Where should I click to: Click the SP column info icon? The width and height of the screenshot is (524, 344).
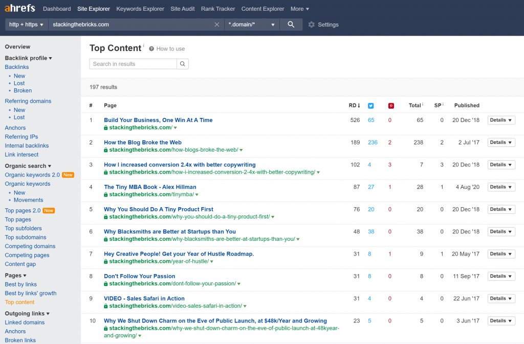click(x=443, y=104)
